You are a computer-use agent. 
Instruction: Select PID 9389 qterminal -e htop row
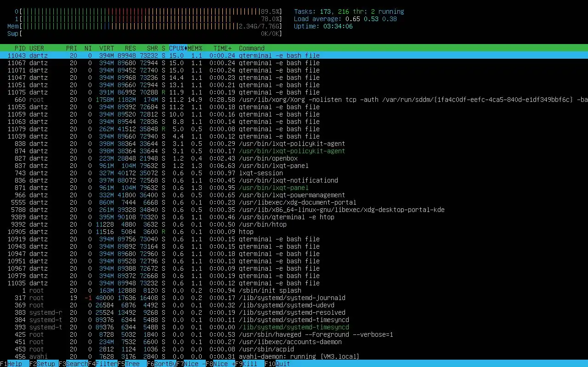[294, 217]
